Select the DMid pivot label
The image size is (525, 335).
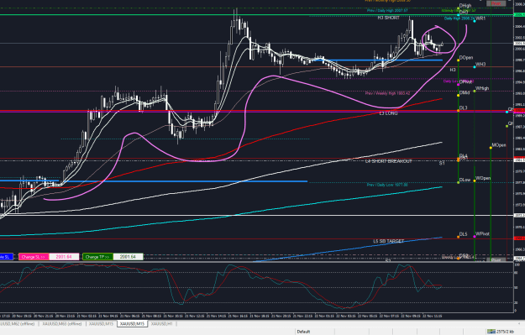[465, 92]
